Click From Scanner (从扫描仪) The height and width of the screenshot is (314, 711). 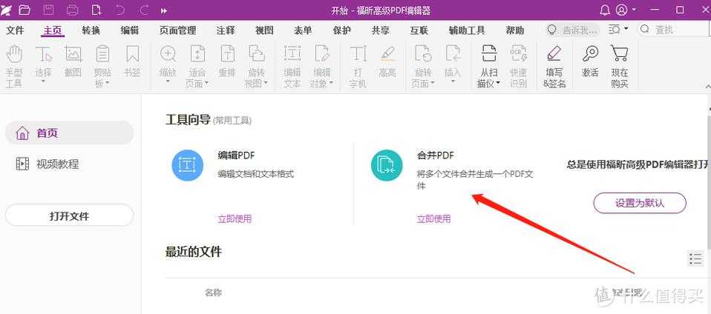pyautogui.click(x=489, y=66)
